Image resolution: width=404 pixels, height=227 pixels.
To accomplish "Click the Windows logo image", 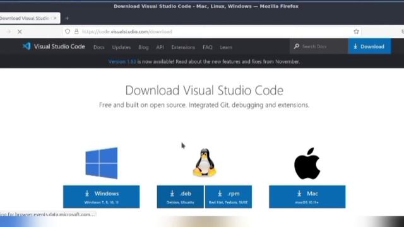I will [102, 163].
